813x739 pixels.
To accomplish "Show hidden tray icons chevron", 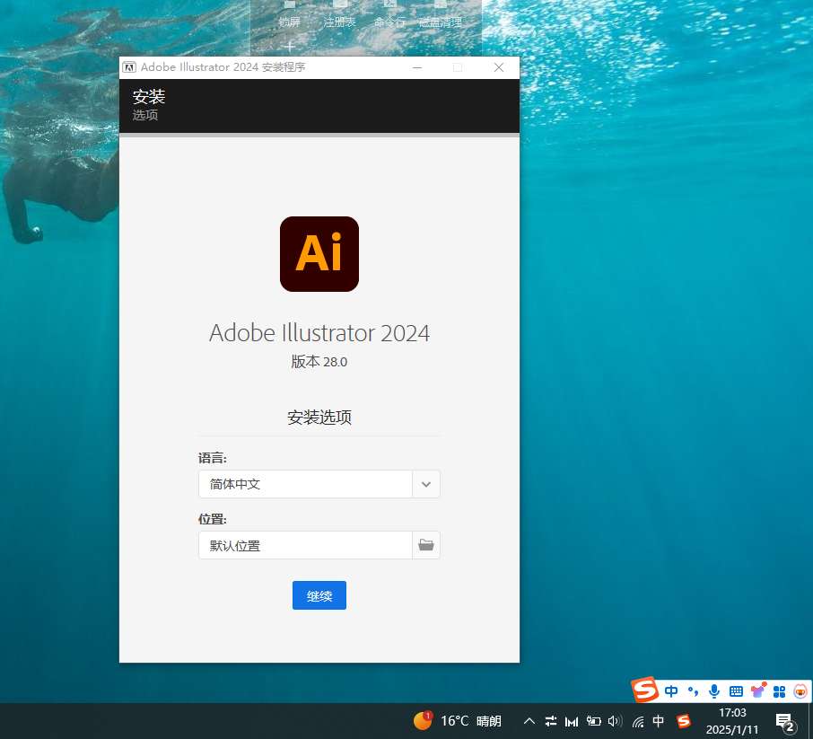I will (x=529, y=721).
